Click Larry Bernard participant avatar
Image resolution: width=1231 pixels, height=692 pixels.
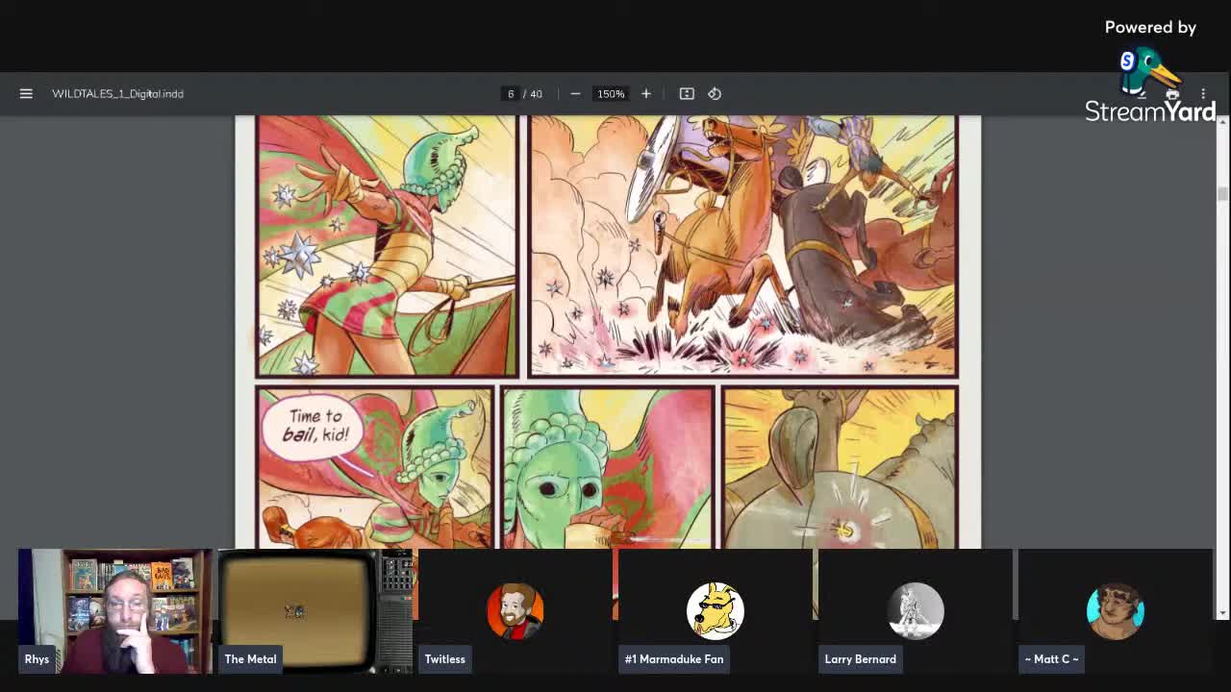[x=916, y=610]
